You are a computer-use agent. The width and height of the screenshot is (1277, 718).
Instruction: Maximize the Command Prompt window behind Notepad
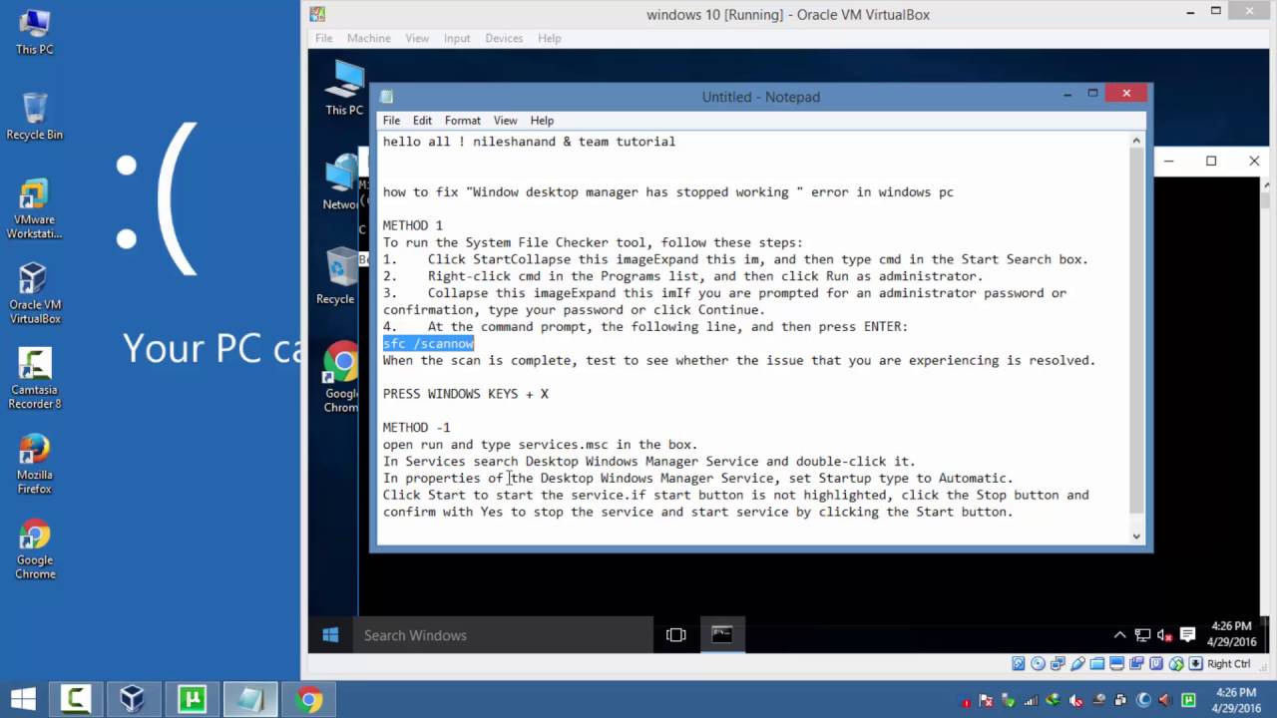(x=1211, y=161)
